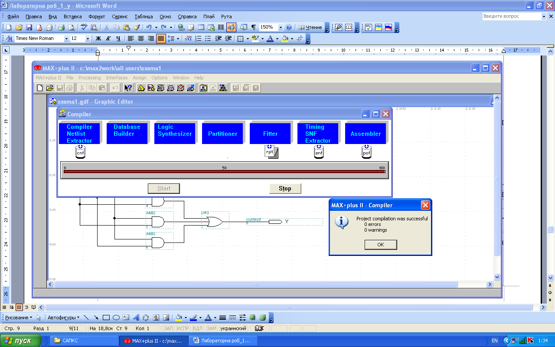The image size is (555, 347).
Task: Click the Open folder icon in Word toolbar
Action: (19, 27)
